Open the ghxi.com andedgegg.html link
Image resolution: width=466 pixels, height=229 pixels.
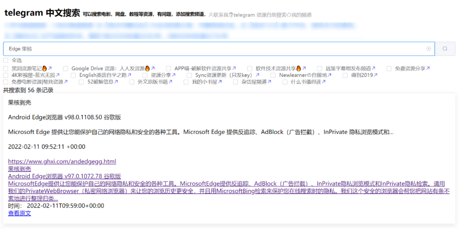click(x=62, y=162)
